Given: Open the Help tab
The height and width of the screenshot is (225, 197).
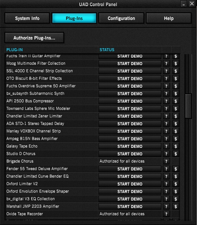Looking at the screenshot, I should 169,18.
